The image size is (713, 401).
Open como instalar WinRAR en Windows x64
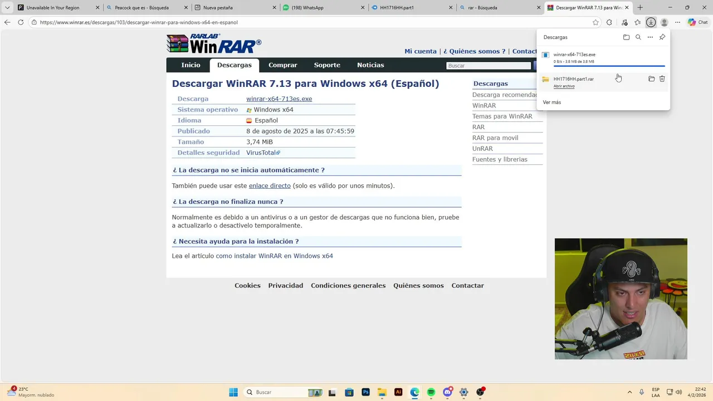coord(274,256)
